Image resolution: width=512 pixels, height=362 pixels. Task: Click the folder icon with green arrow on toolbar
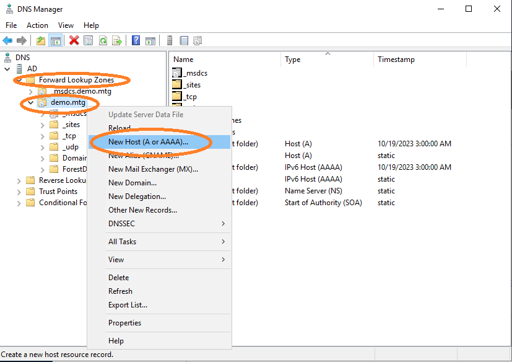coord(40,40)
